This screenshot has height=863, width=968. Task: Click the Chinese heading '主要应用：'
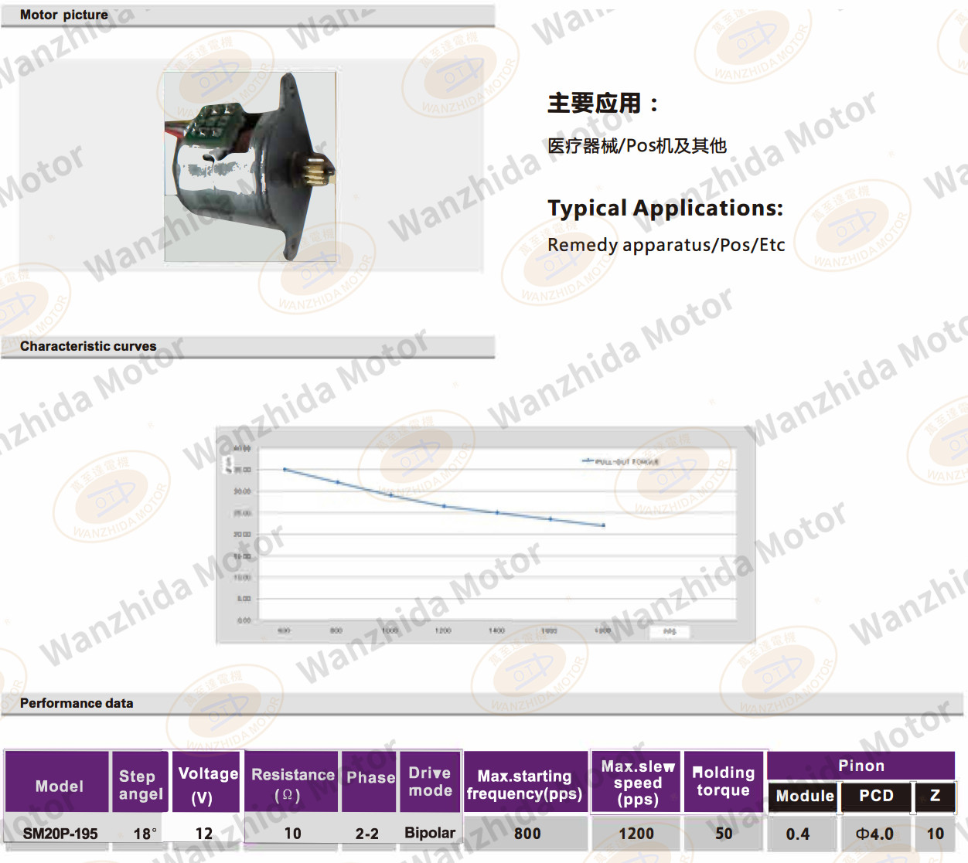(x=603, y=103)
